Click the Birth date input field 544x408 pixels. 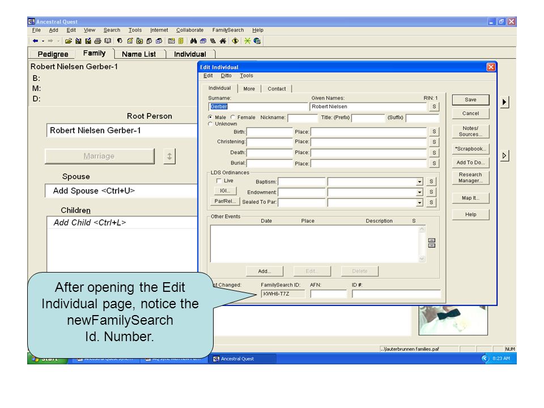[x=269, y=132]
